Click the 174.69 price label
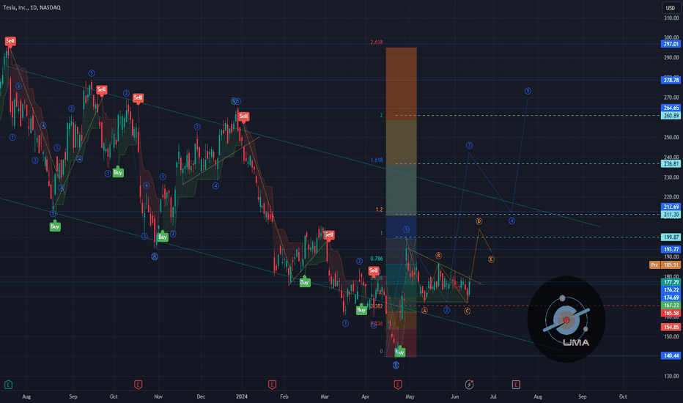Image resolution: width=683 pixels, height=403 pixels. point(671,297)
